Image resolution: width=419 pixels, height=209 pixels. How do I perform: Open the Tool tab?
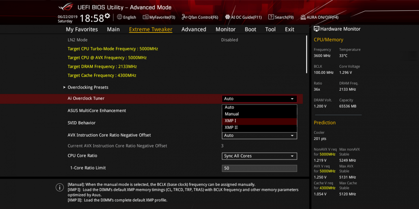pos(270,29)
